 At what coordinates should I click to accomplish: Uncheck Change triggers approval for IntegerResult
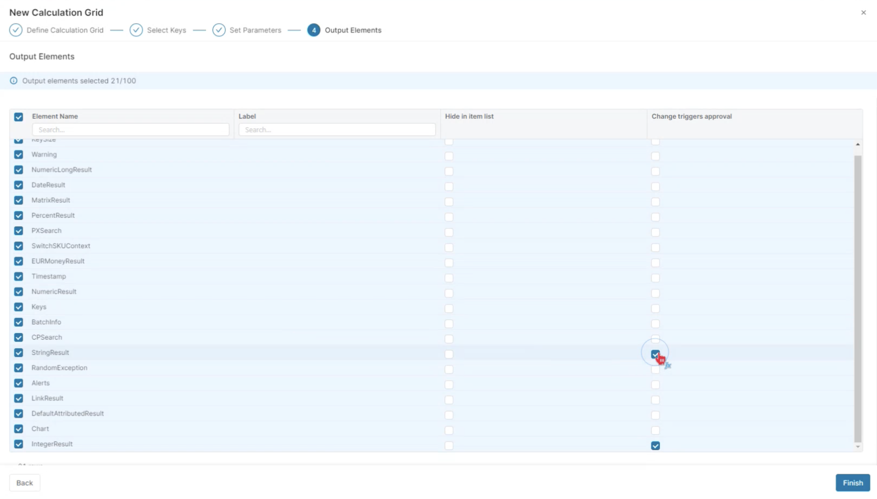click(655, 446)
